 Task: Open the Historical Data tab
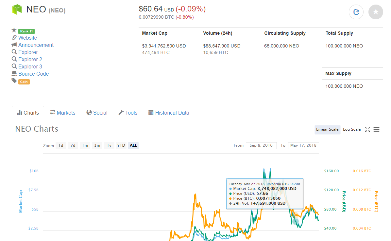[x=169, y=113]
